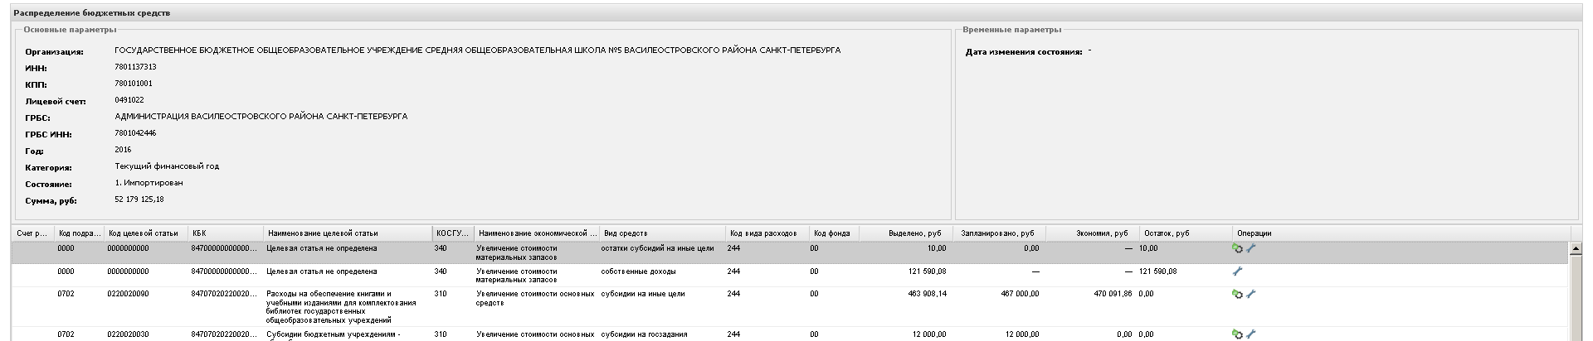Click the 0220020090 target article code
This screenshot has height=341, width=1593.
[x=129, y=294]
